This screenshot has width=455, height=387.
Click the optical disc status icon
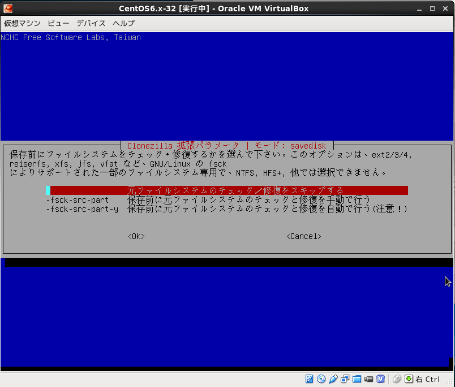point(321,379)
